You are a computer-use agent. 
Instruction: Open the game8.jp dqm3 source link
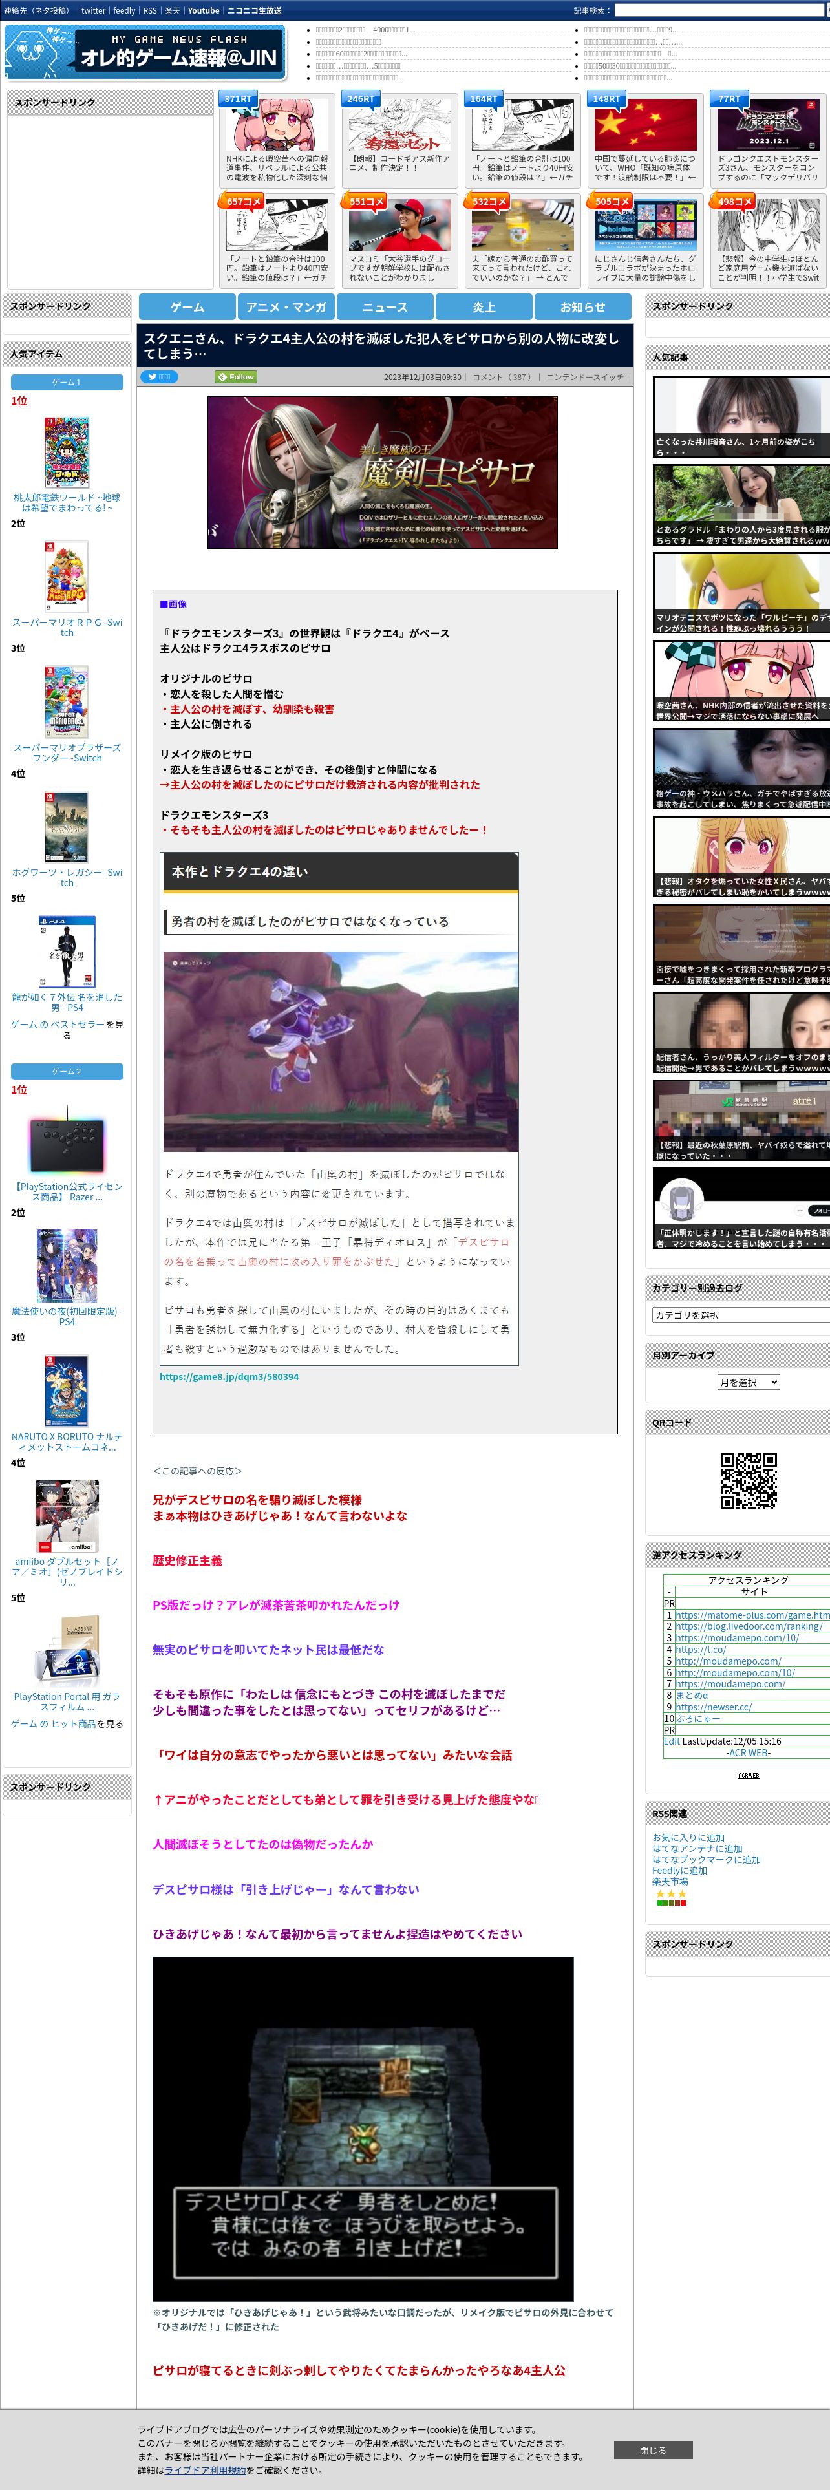click(x=229, y=1376)
